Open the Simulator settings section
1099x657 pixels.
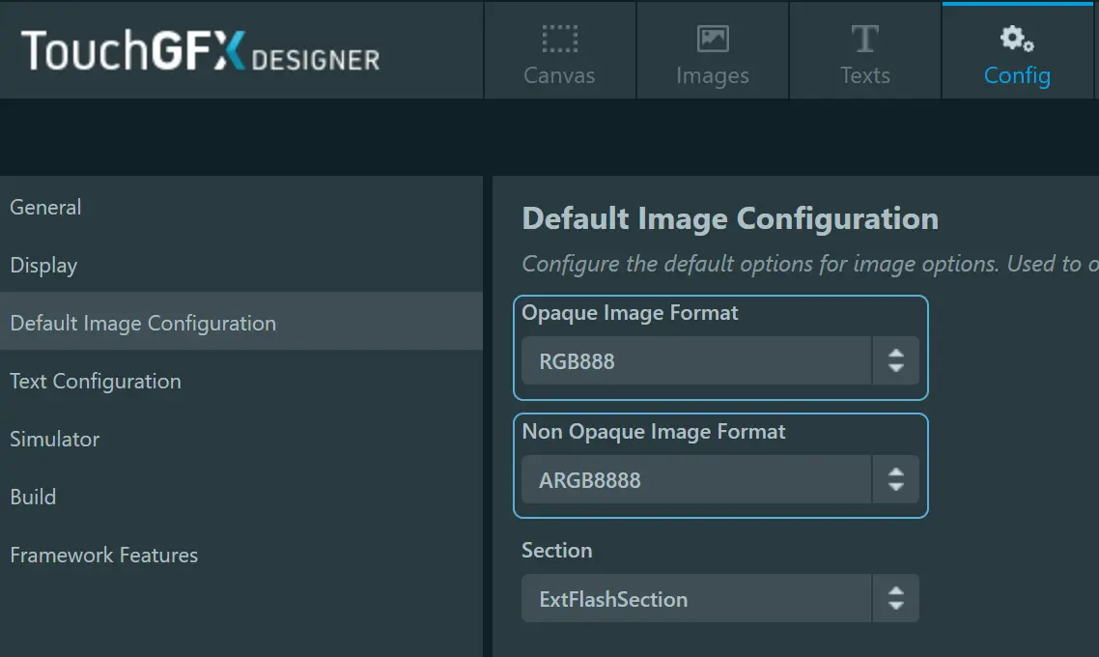point(241,439)
